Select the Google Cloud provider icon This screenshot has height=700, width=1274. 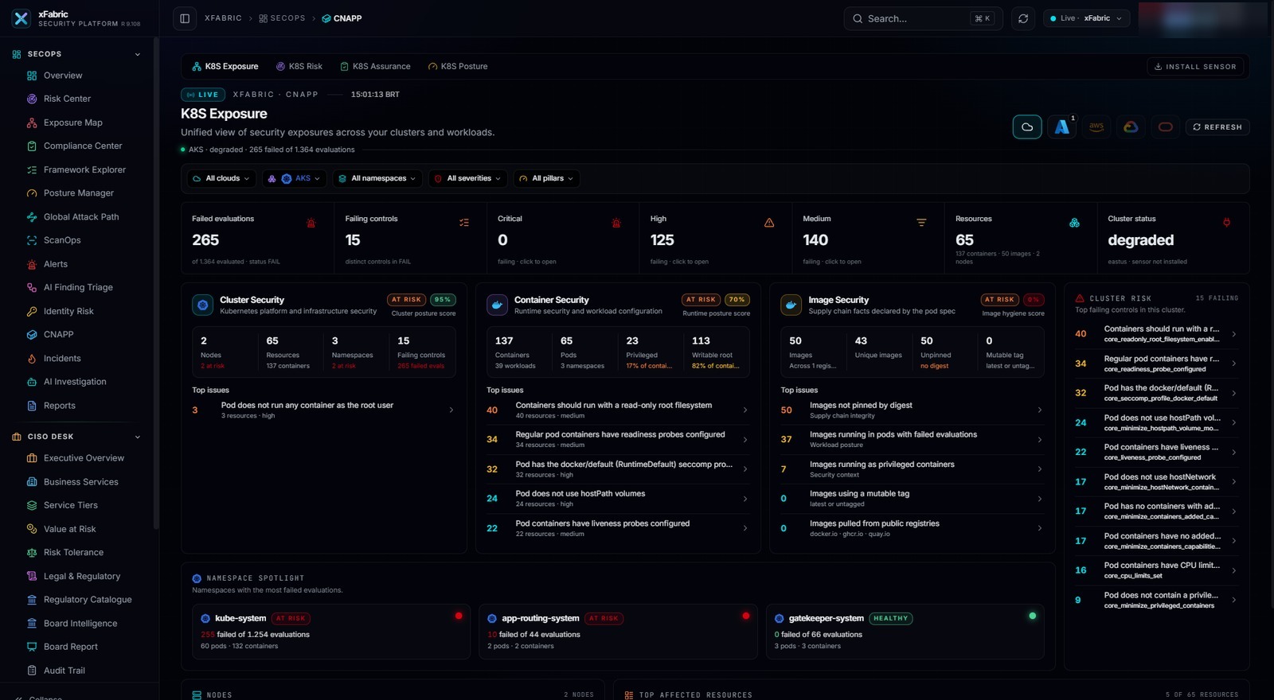pyautogui.click(x=1131, y=126)
